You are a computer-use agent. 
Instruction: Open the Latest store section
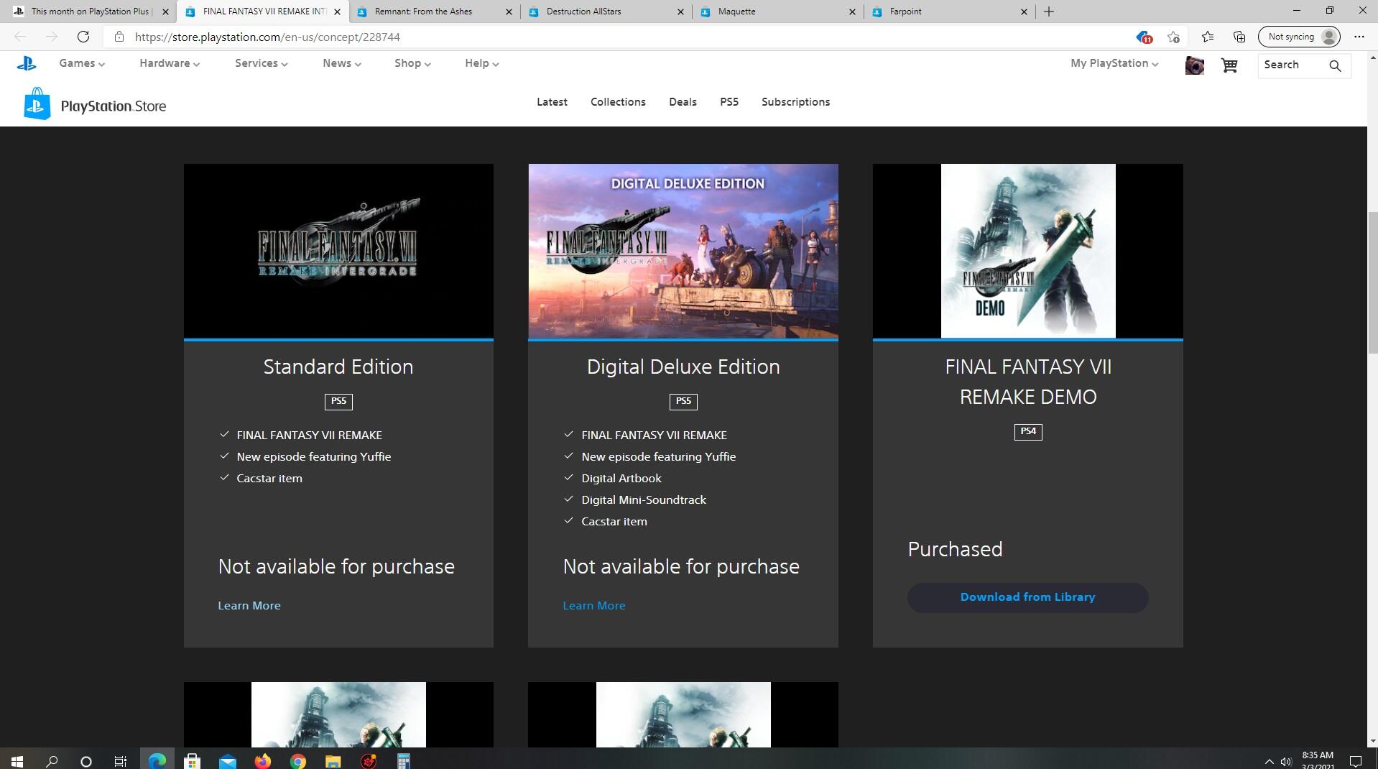(552, 102)
